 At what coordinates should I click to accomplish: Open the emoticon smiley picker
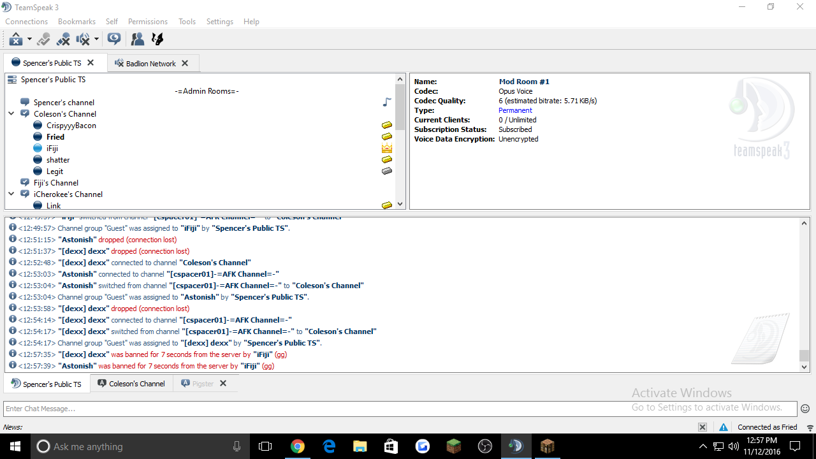click(805, 409)
